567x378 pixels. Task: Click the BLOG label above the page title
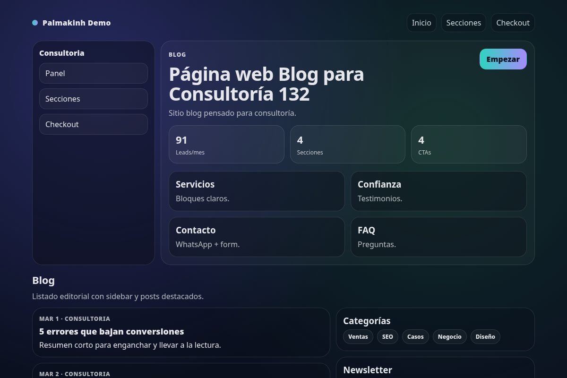177,54
